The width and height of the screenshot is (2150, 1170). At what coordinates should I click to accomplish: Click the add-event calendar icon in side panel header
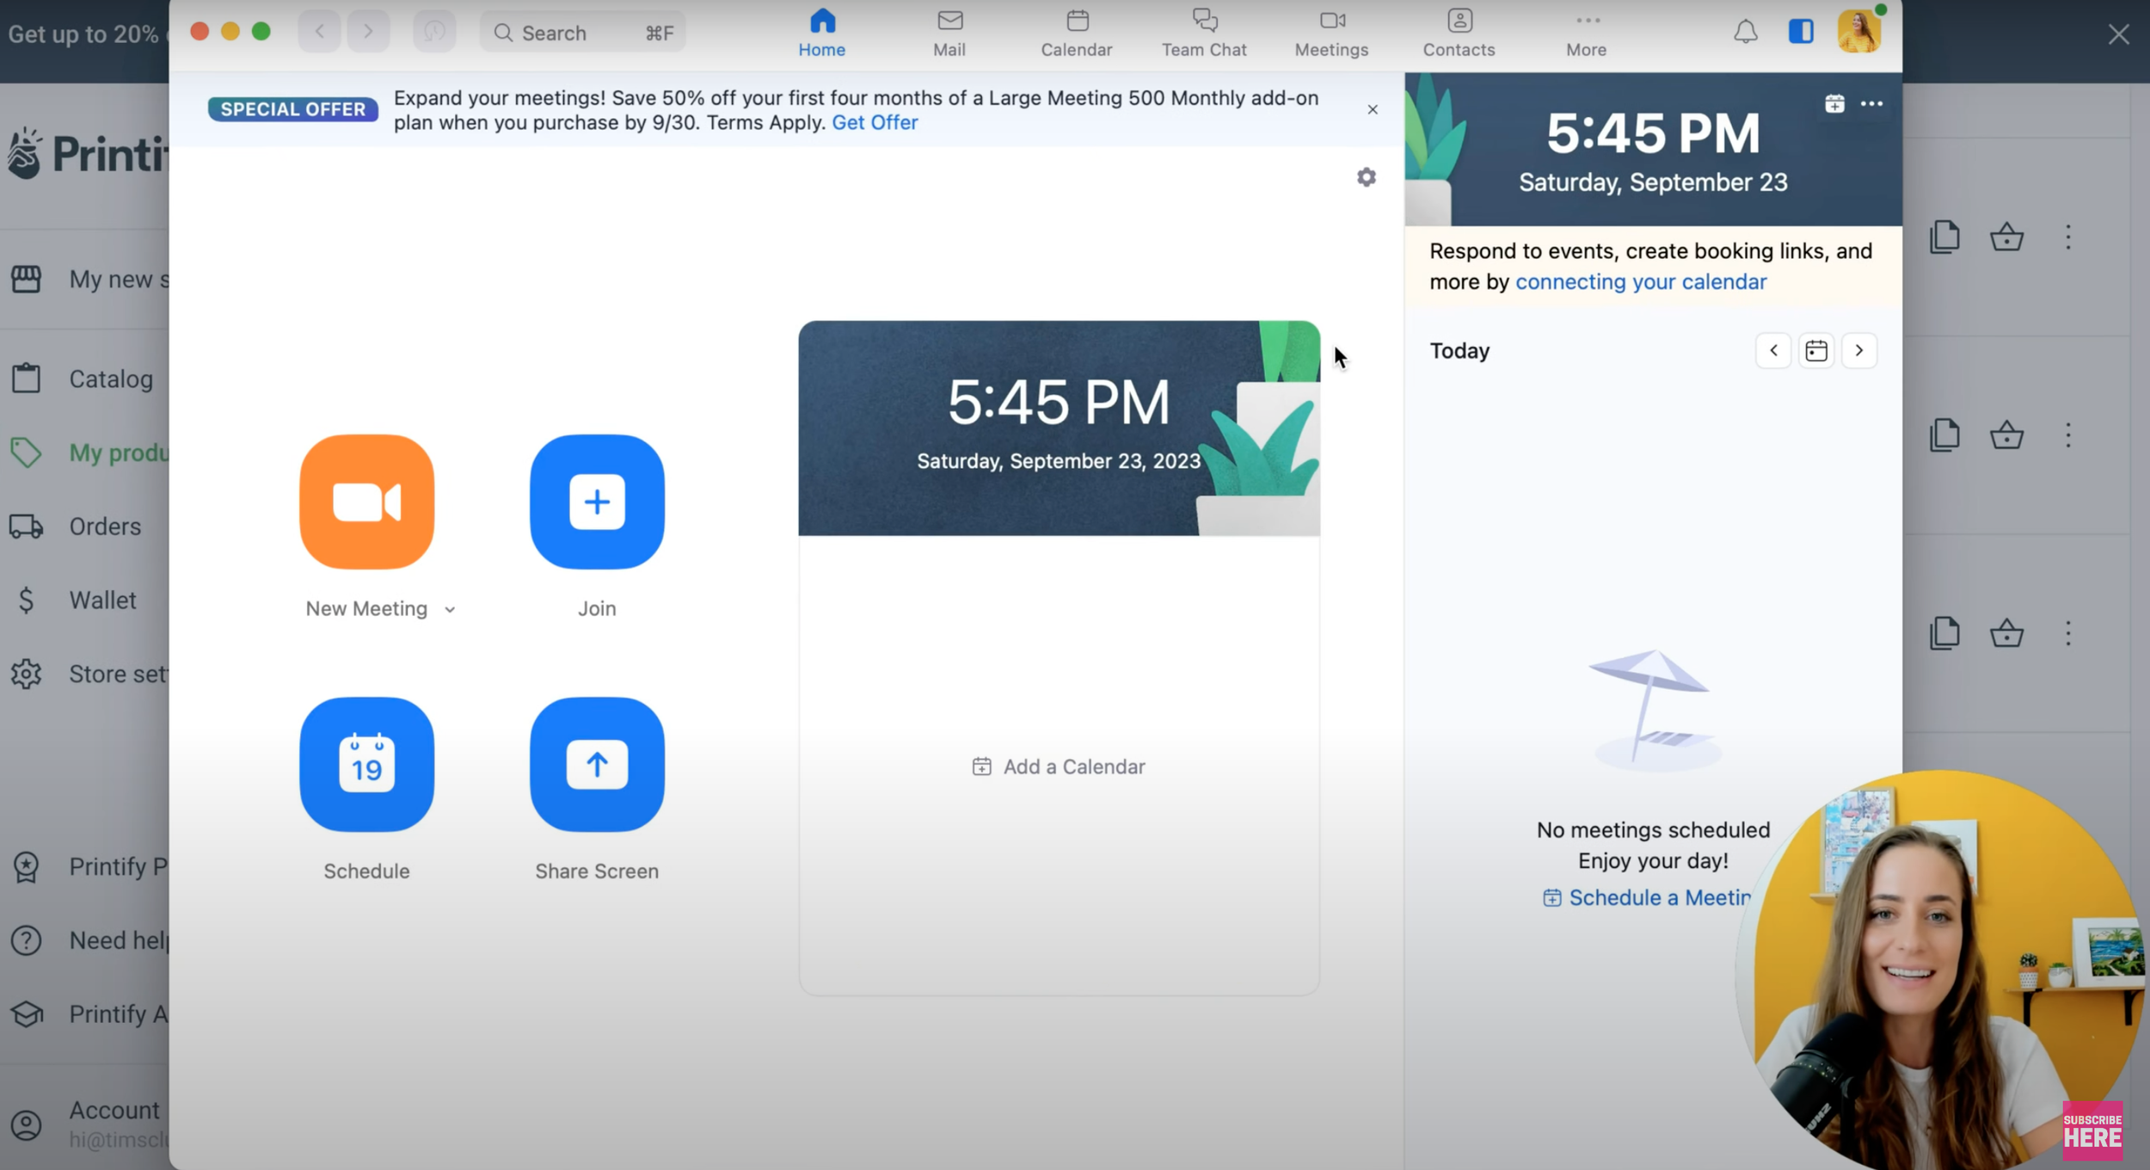[x=1834, y=104]
